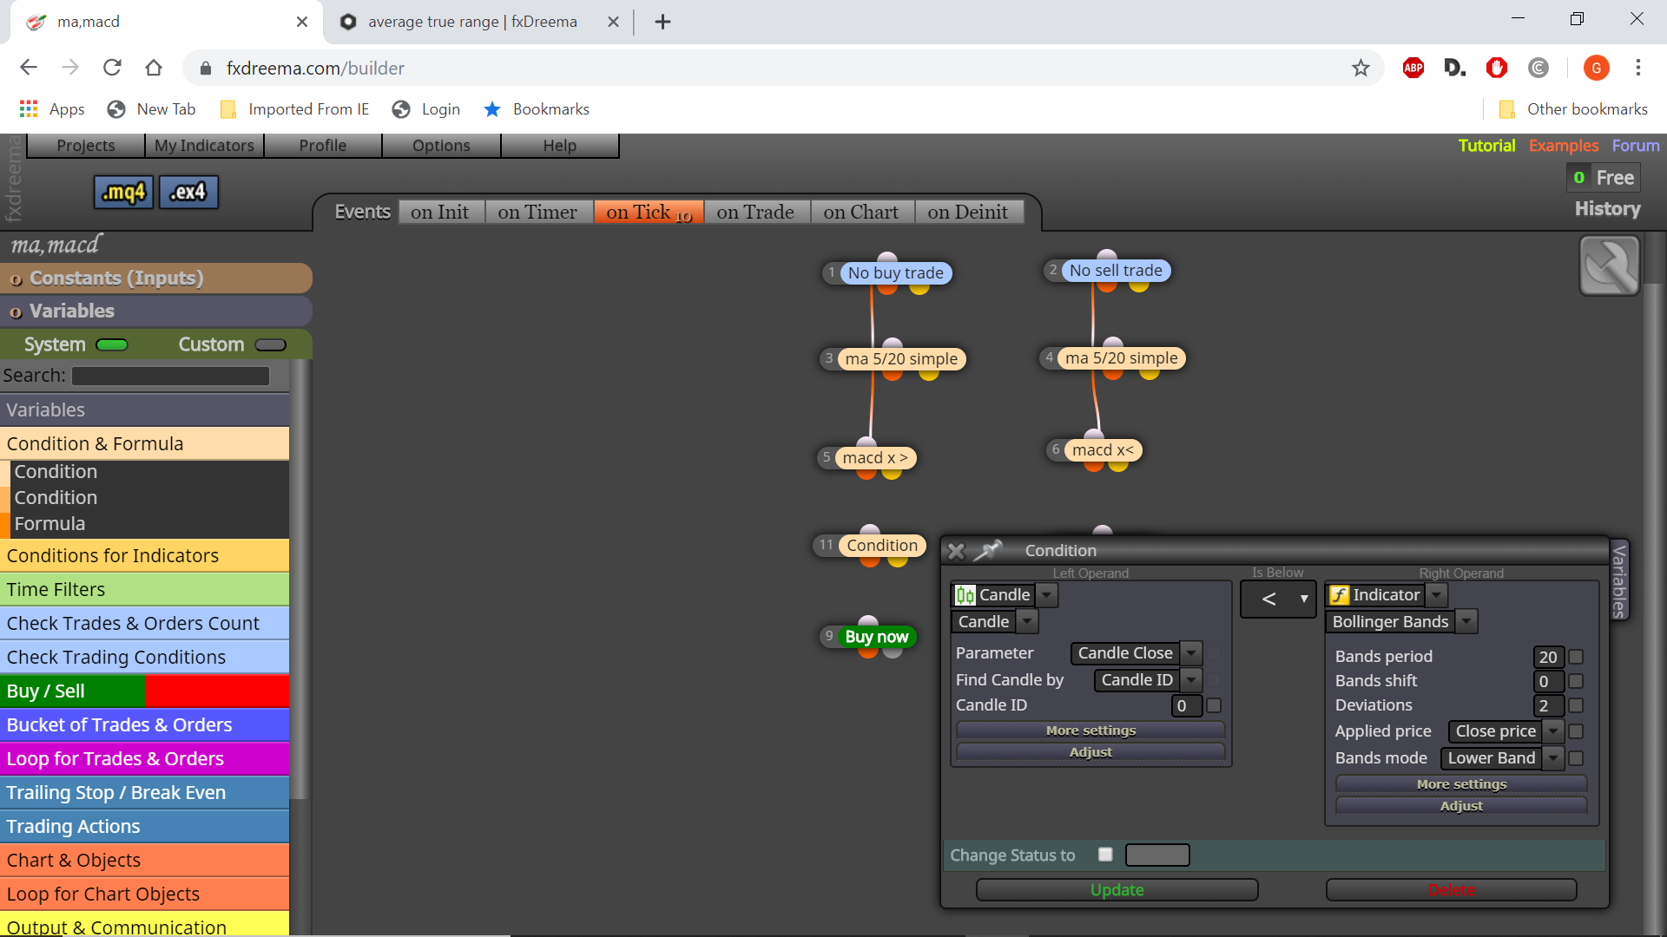Tick the Deviations checkbox
Screen dimensions: 1667x937
[1577, 706]
